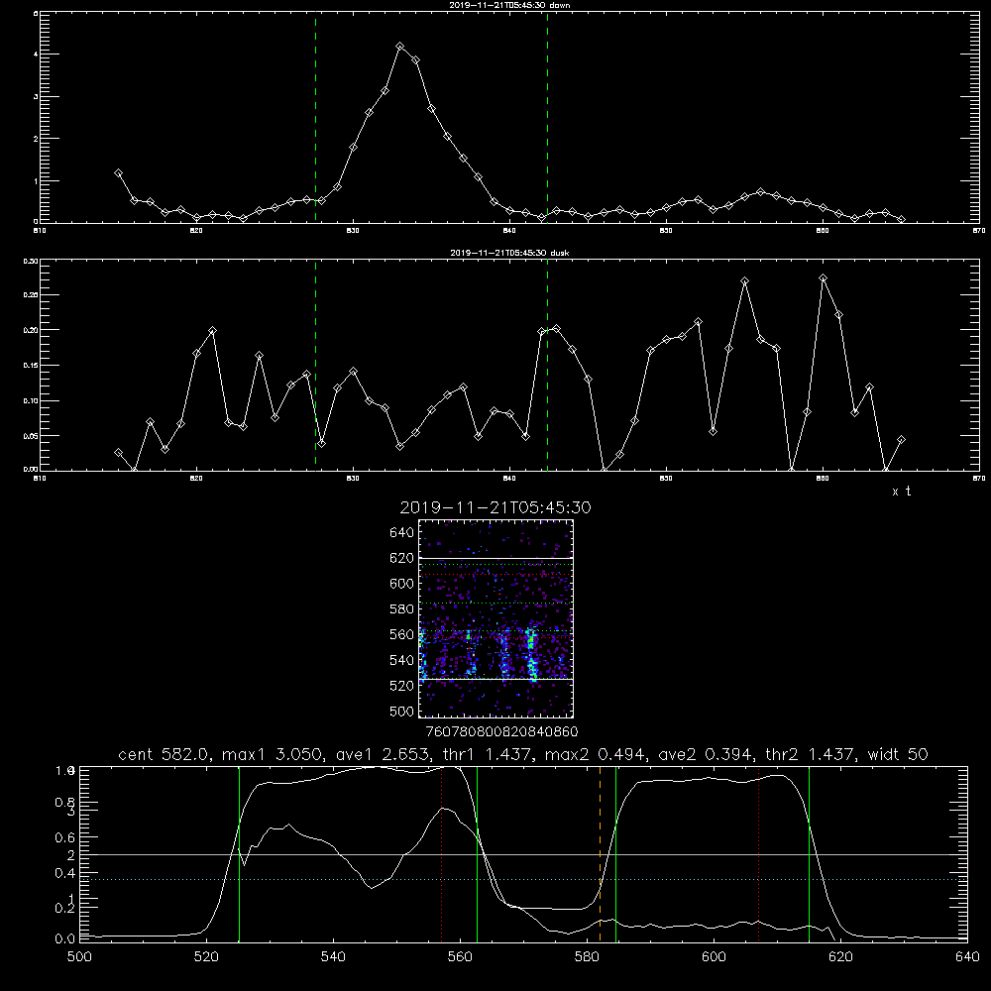Click the left green dashed line in dusk plot
This screenshot has height=991, width=991.
click(316, 365)
